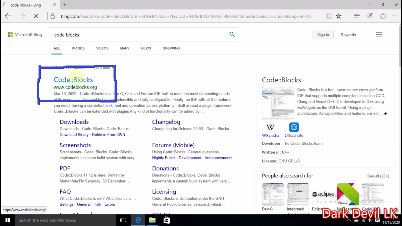This screenshot has height=226, width=402.
Task: Click the www.codeblocks.org green URL
Action: [x=75, y=87]
